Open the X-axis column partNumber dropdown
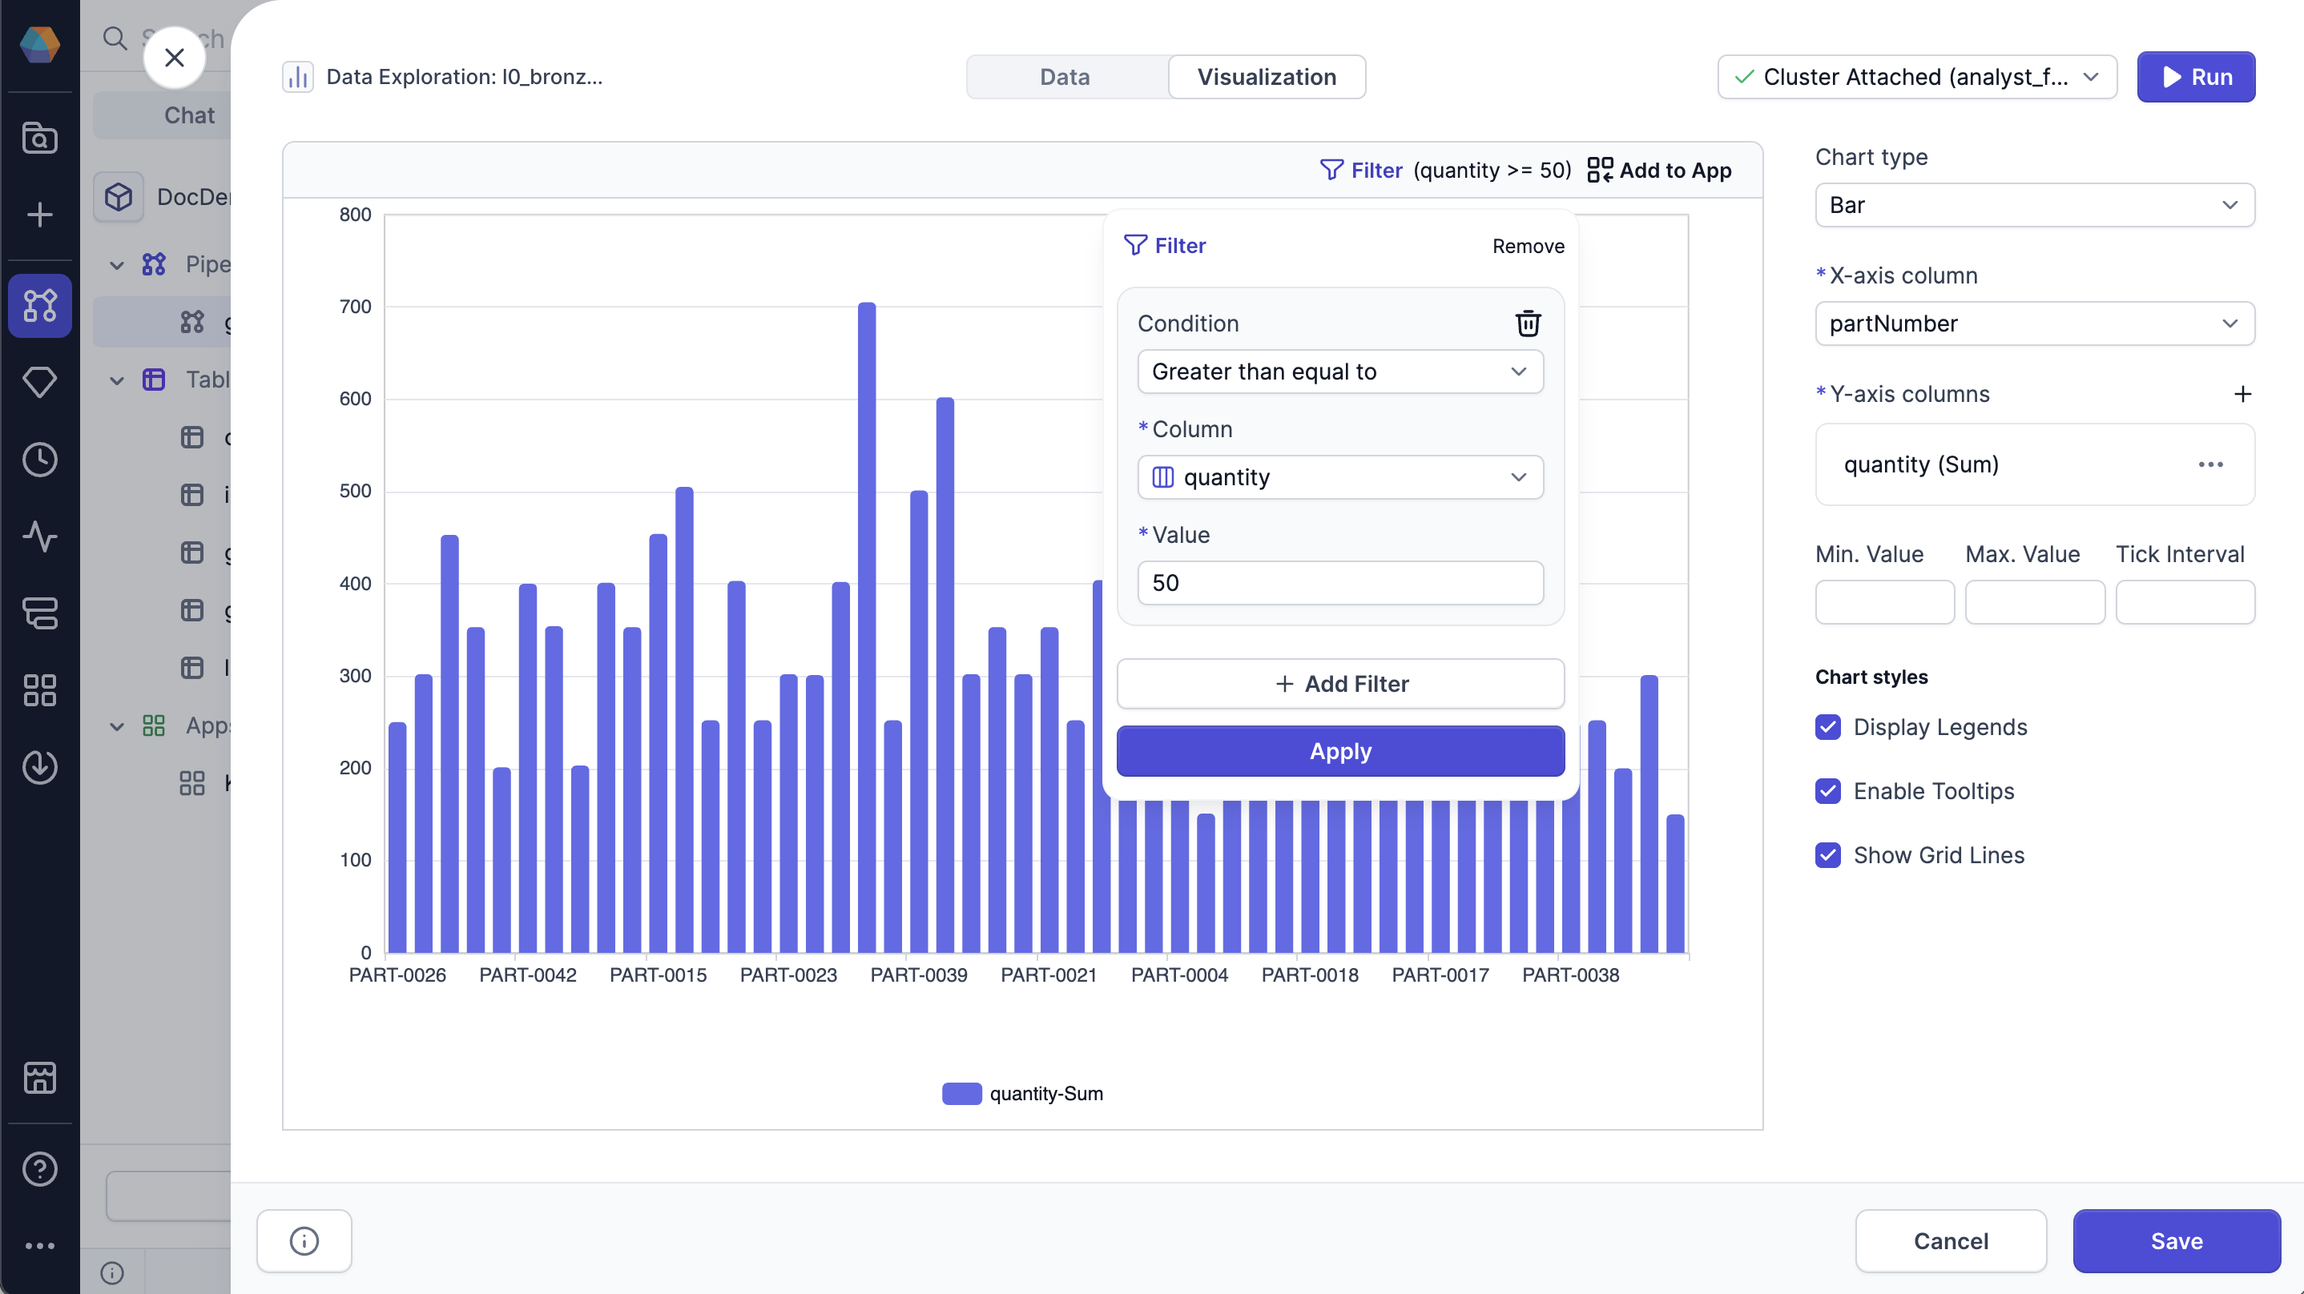Image resolution: width=2304 pixels, height=1294 pixels. pos(2034,323)
